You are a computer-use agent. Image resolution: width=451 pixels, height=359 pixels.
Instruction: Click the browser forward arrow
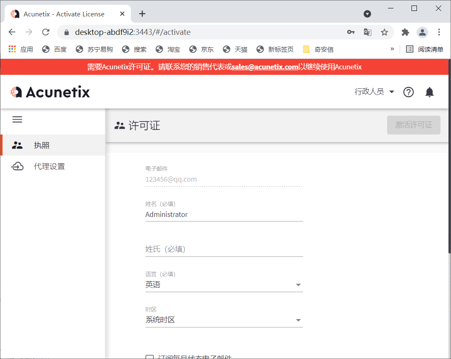click(x=29, y=32)
